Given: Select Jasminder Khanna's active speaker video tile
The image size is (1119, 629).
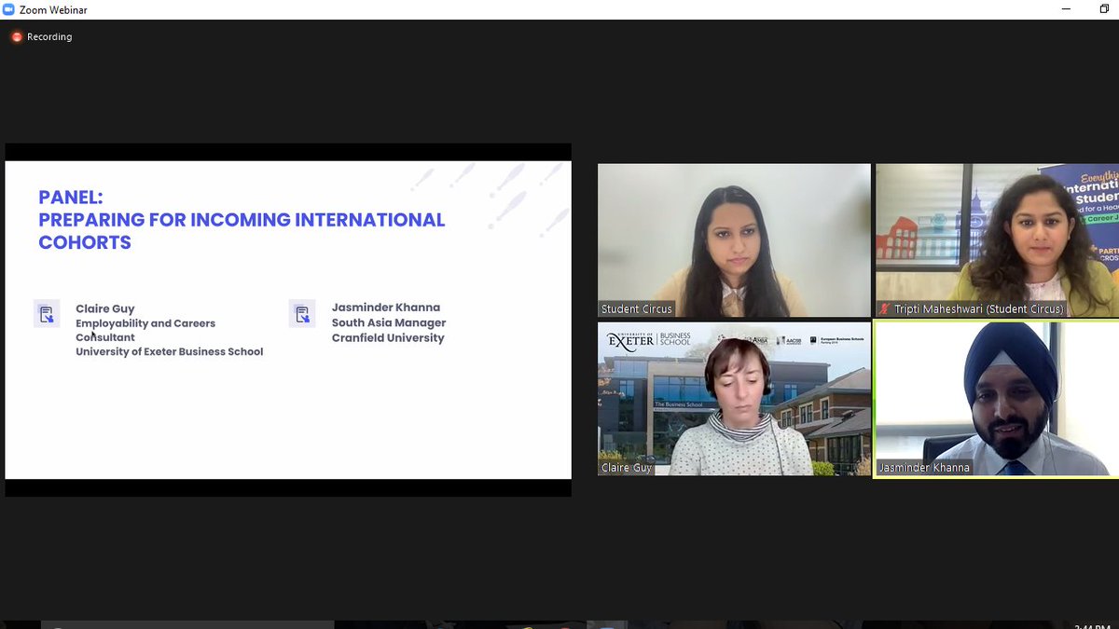Looking at the screenshot, I should (x=997, y=399).
